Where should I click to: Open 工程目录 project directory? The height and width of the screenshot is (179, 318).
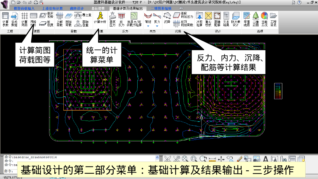[x=273, y=20]
